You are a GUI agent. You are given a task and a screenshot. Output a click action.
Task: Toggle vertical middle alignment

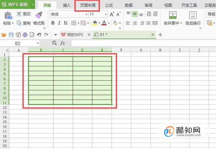(x=135, y=14)
